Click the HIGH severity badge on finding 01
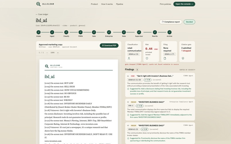231x144 pixels. 133,76
